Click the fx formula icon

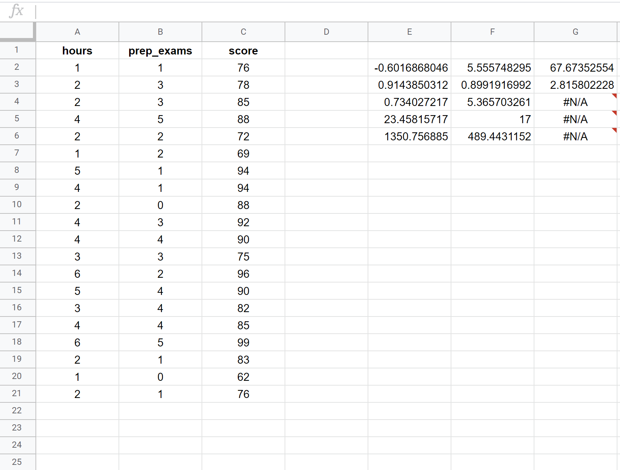click(x=16, y=11)
